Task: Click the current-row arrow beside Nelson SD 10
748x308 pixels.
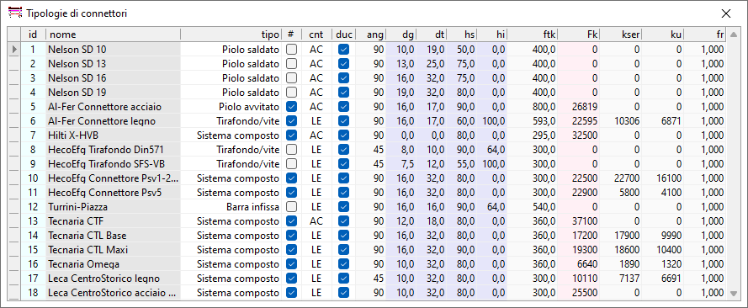Action: [x=13, y=49]
